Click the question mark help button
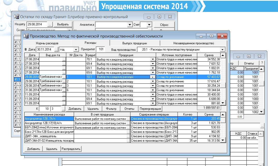Screen dimensions: 278x166 pyautogui.click(x=262, y=63)
